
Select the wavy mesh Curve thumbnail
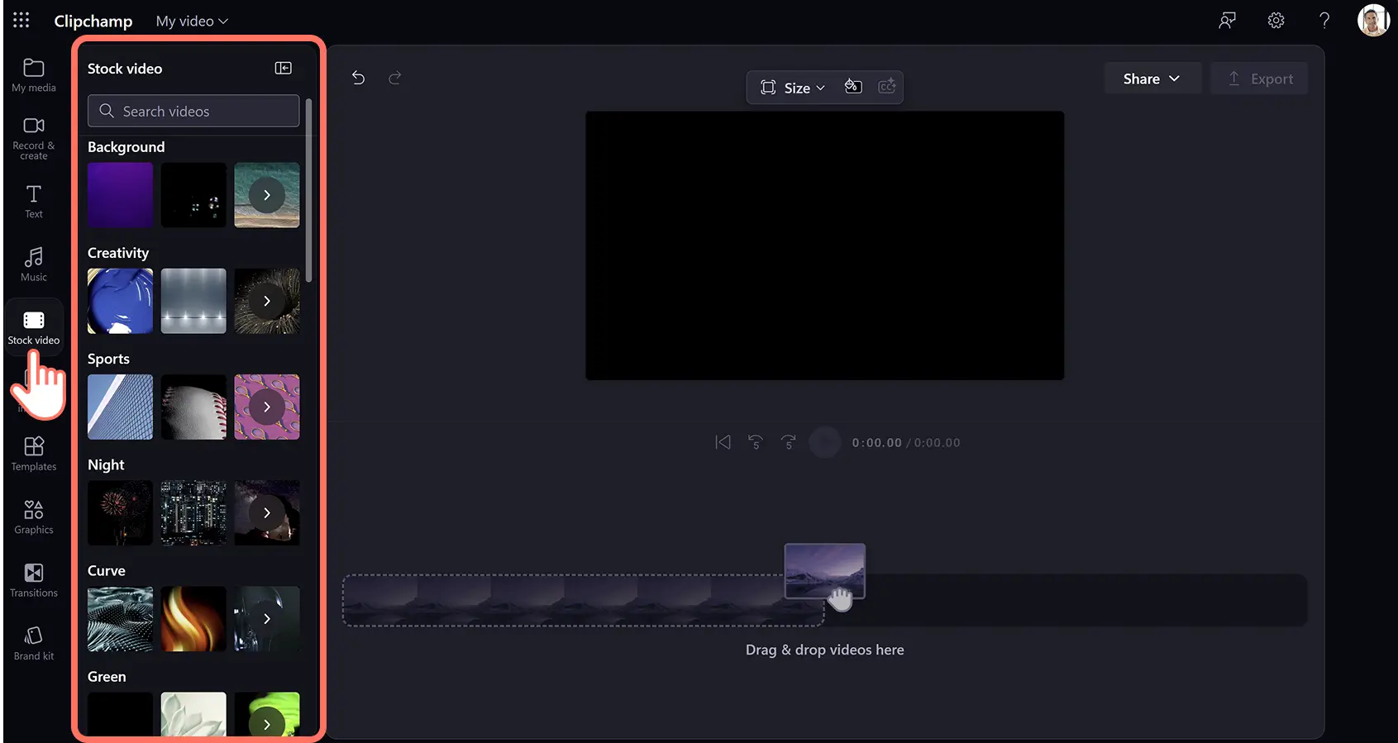(x=121, y=618)
